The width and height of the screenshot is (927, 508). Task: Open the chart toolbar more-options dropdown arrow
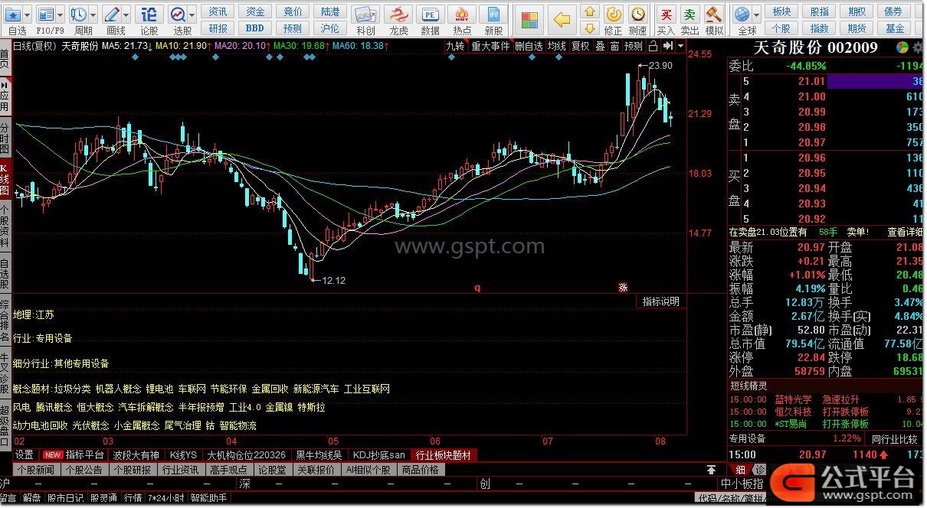(x=680, y=46)
